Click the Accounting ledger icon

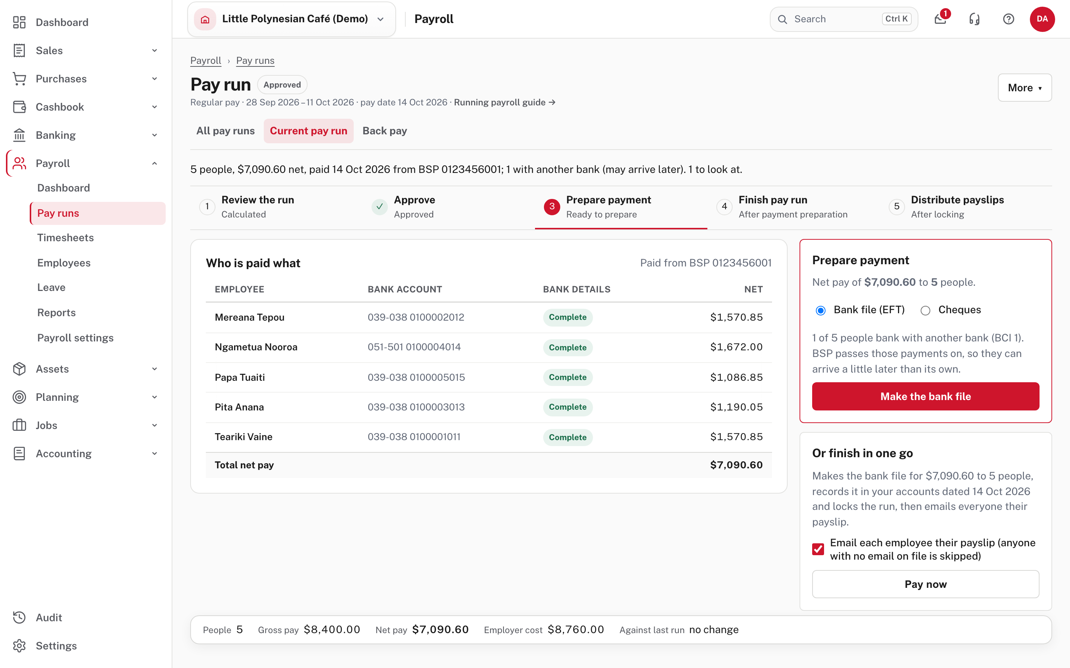tap(19, 454)
